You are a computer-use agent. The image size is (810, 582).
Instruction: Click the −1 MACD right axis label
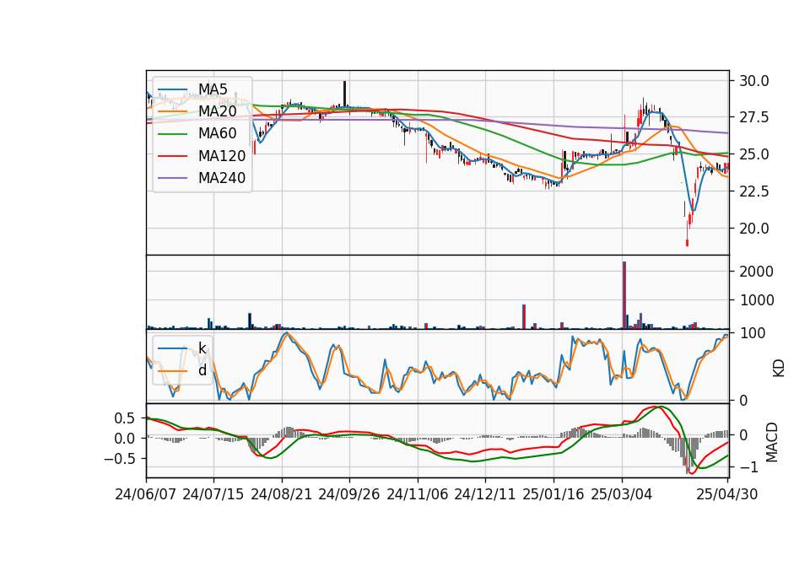(x=748, y=467)
